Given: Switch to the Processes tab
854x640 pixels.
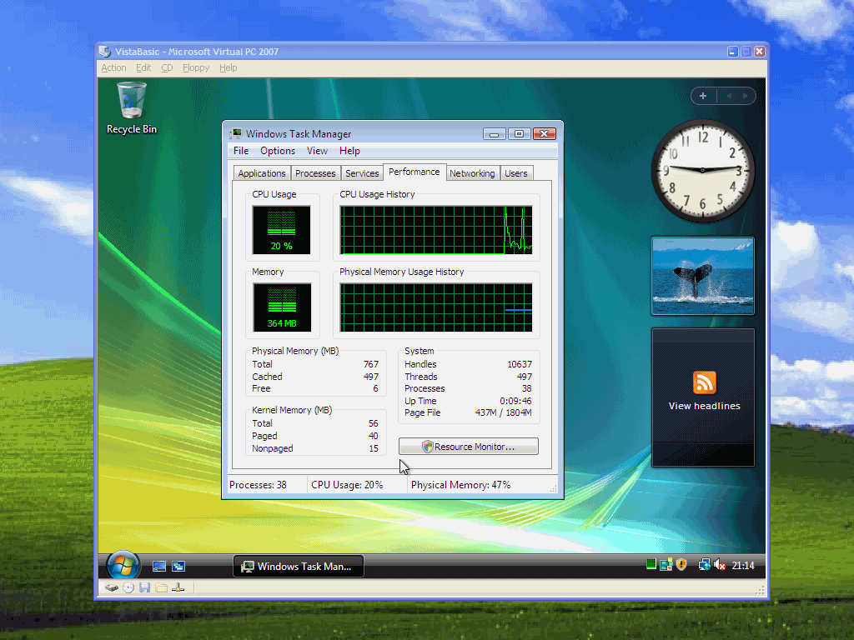Looking at the screenshot, I should (315, 173).
